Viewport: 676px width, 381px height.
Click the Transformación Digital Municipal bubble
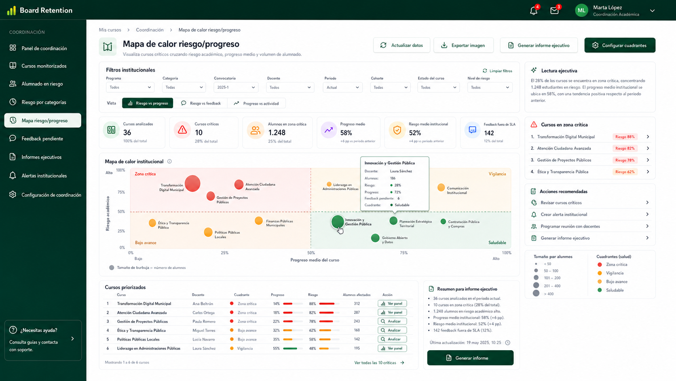[x=192, y=183]
